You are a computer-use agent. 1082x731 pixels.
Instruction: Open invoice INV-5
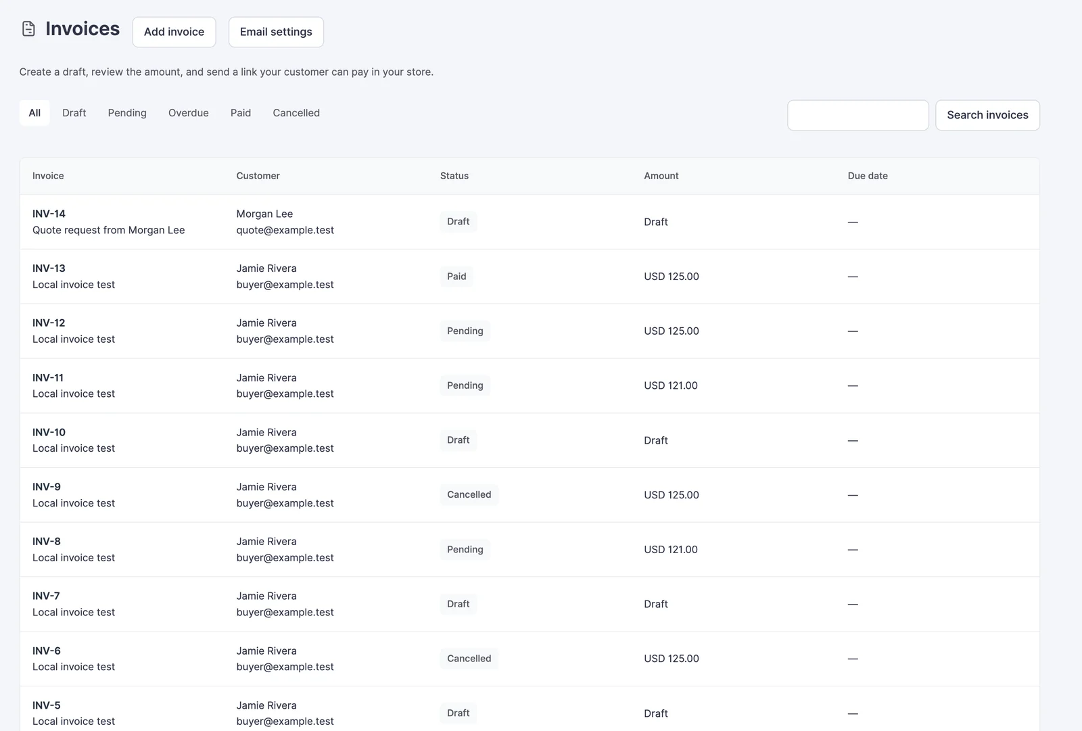(47, 705)
